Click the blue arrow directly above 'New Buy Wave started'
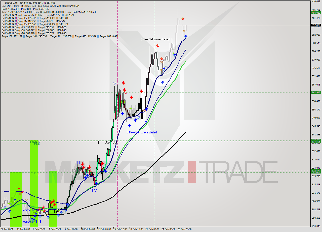The height and width of the screenshot is (232, 322). pos(130,125)
